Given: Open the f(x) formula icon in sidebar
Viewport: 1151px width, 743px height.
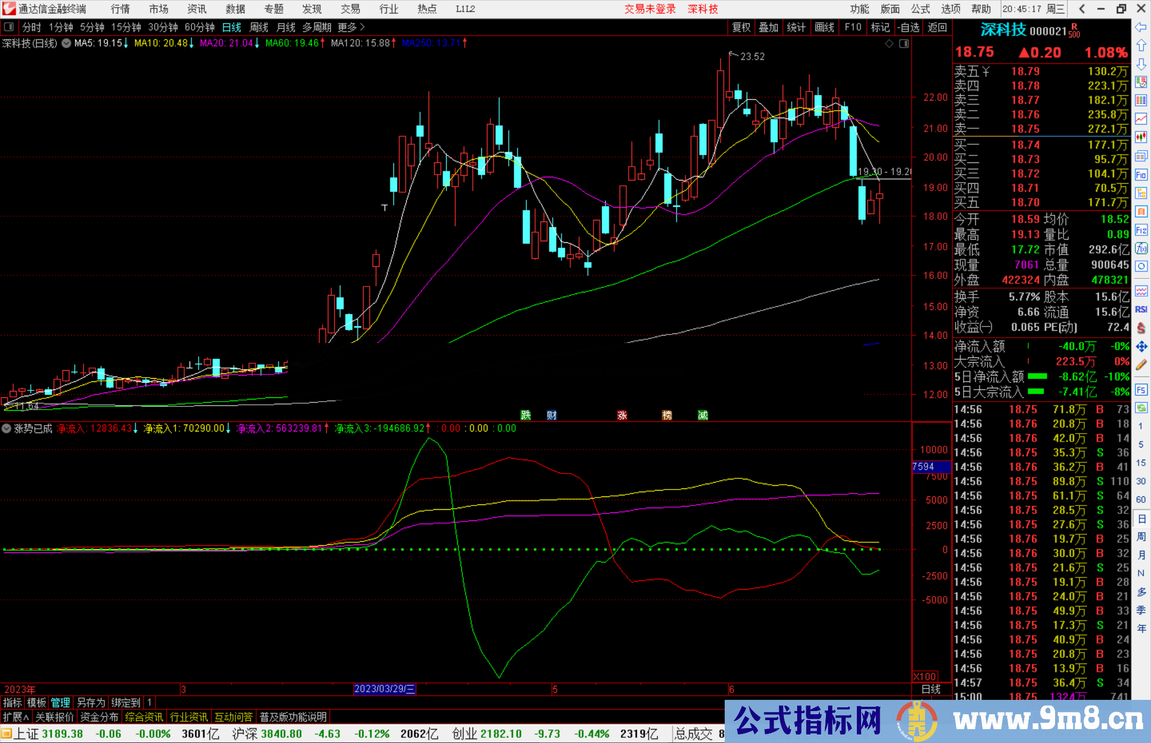Looking at the screenshot, I should coord(1141,248).
